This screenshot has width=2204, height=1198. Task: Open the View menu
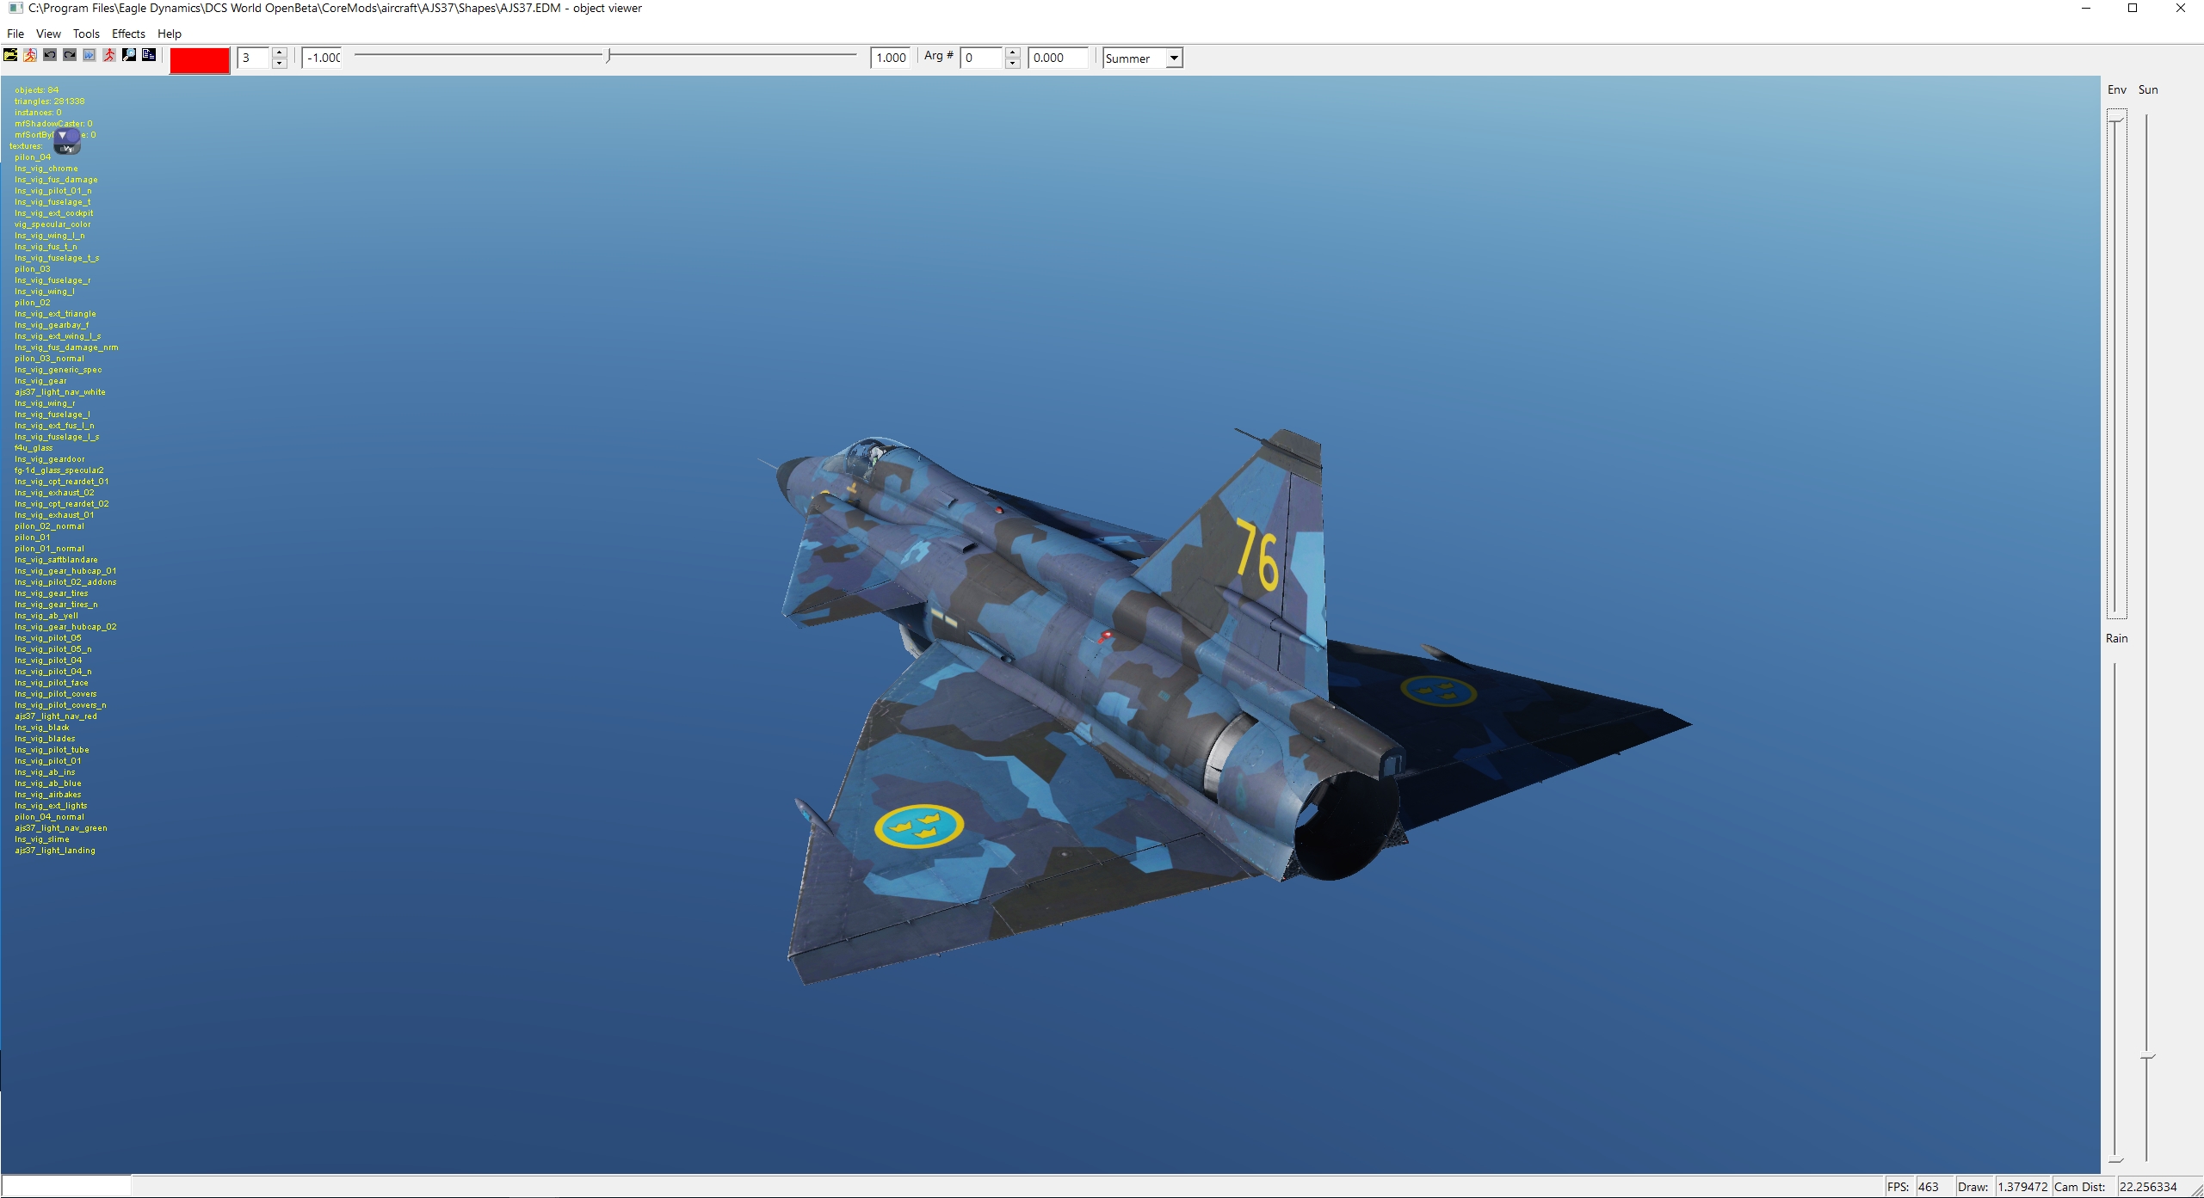point(48,34)
